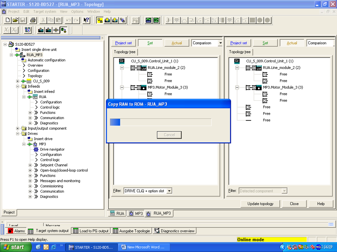Click the Undo arrow icon
The height and width of the screenshot is (252, 337).
pos(68,20)
